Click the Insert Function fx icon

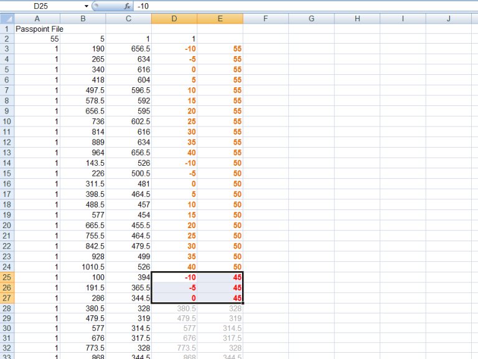point(127,6)
